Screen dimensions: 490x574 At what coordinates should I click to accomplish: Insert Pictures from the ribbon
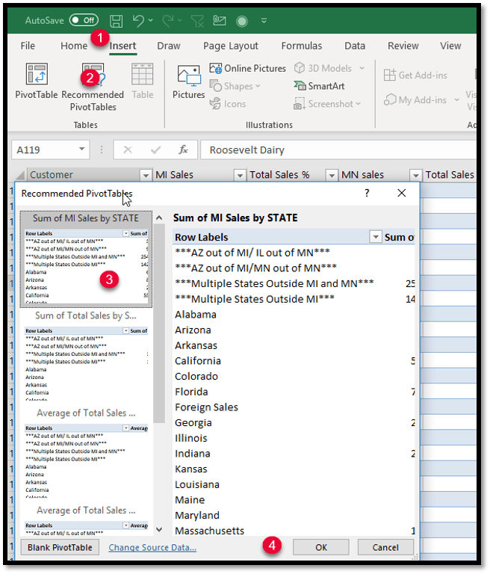[188, 82]
